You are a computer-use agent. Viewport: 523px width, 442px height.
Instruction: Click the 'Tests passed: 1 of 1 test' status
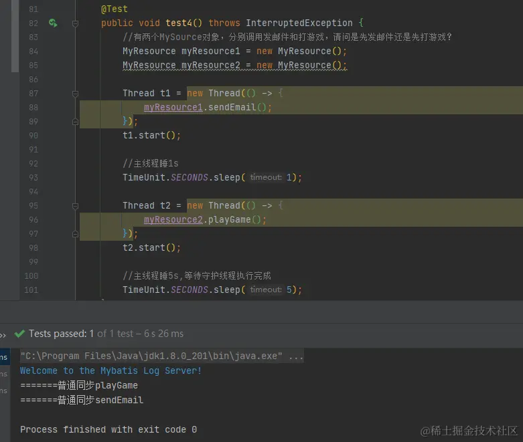[x=106, y=334]
